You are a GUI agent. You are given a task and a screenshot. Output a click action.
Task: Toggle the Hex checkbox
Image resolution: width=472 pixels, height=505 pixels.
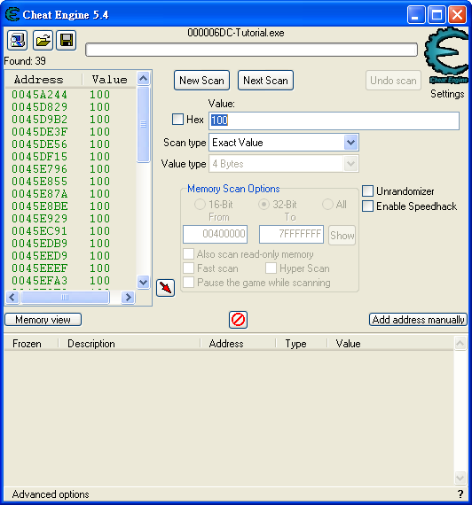(x=177, y=120)
